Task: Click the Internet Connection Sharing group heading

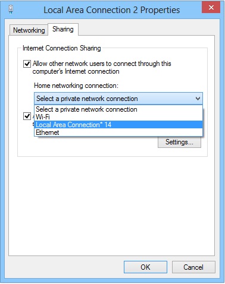Action: pyautogui.click(x=62, y=48)
